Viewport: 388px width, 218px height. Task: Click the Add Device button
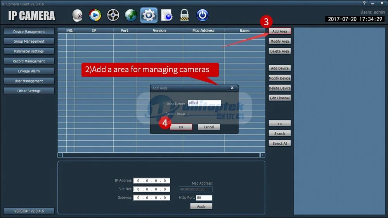(x=280, y=68)
